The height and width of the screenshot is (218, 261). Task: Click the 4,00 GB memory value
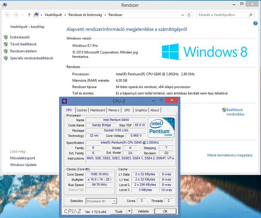(x=121, y=81)
